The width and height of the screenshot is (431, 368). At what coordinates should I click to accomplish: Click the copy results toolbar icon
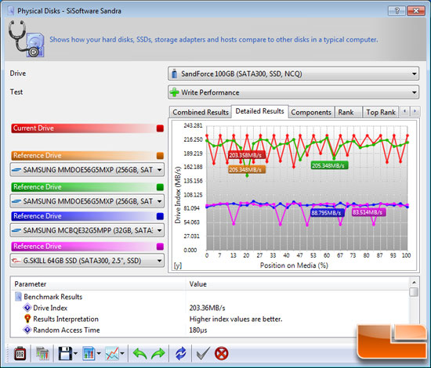pos(42,353)
